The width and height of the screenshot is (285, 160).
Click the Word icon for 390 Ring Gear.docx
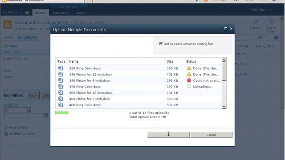tap(61, 87)
